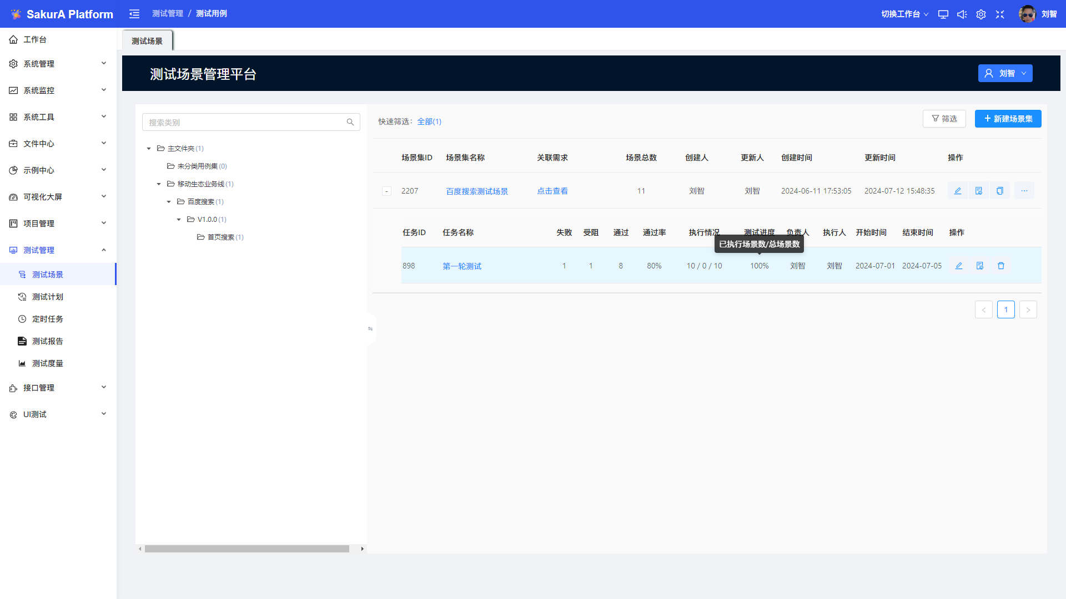The image size is (1066, 599).
Task: Click the panel splitter toggle handle
Action: point(370,329)
